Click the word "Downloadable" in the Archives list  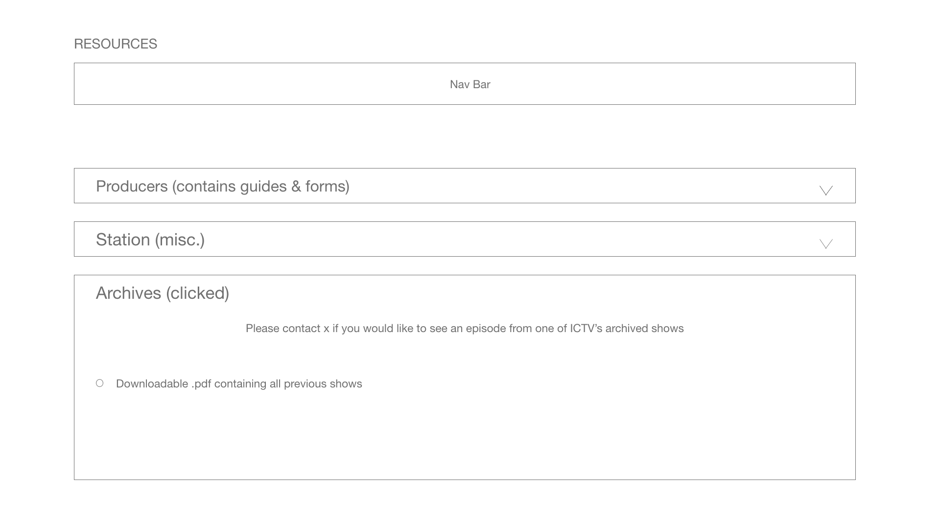coord(152,384)
